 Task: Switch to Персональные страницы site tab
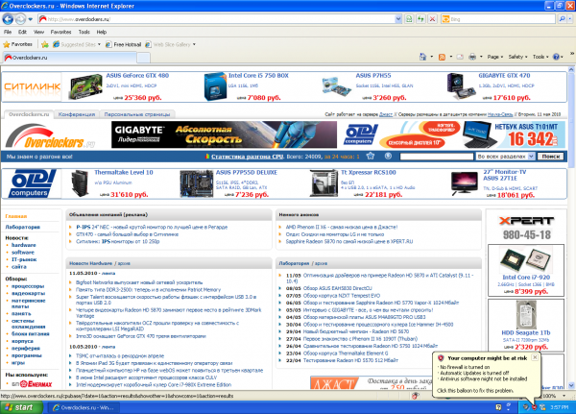pos(137,114)
